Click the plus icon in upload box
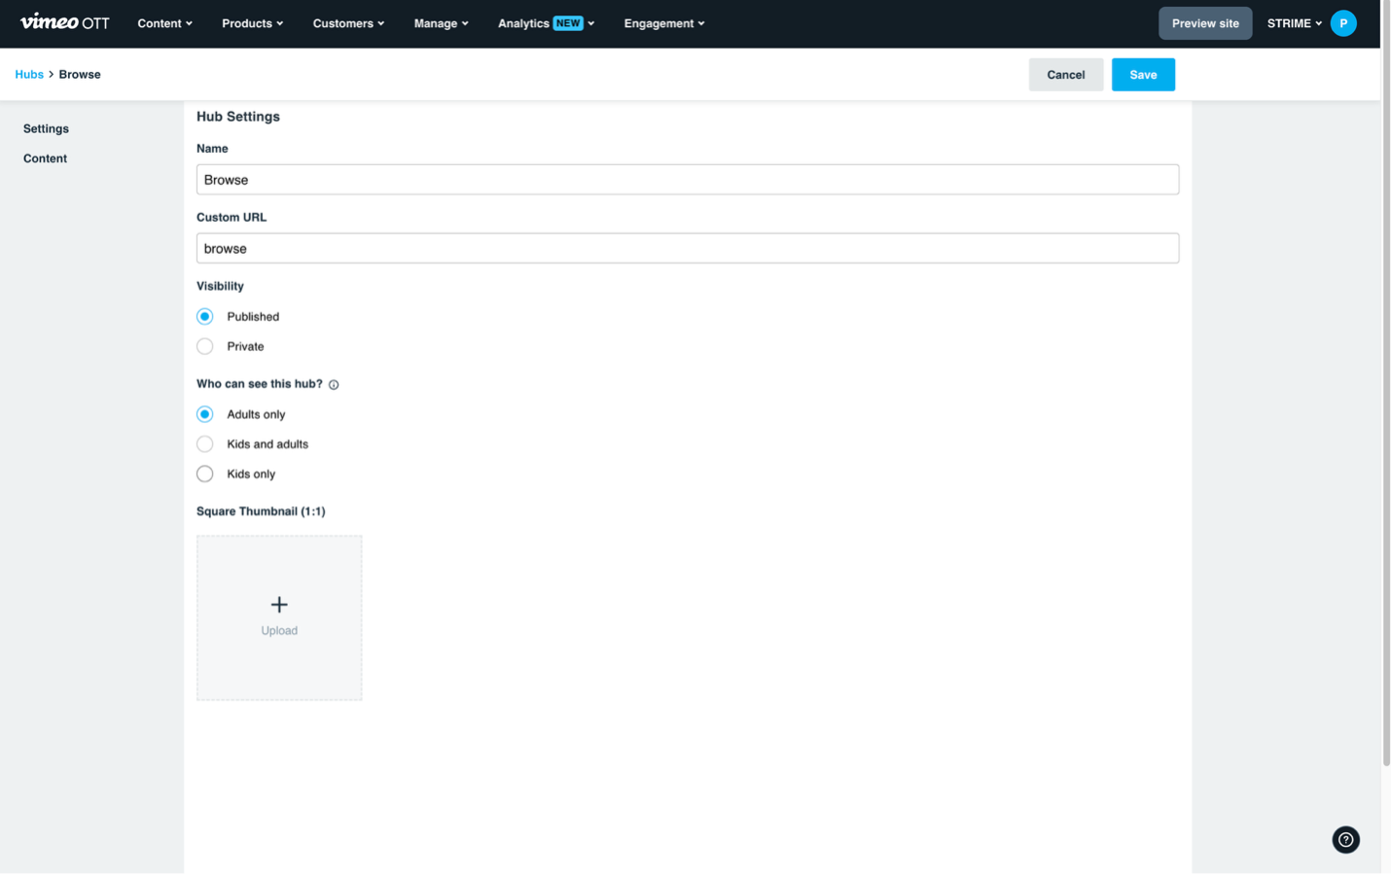 (x=279, y=605)
